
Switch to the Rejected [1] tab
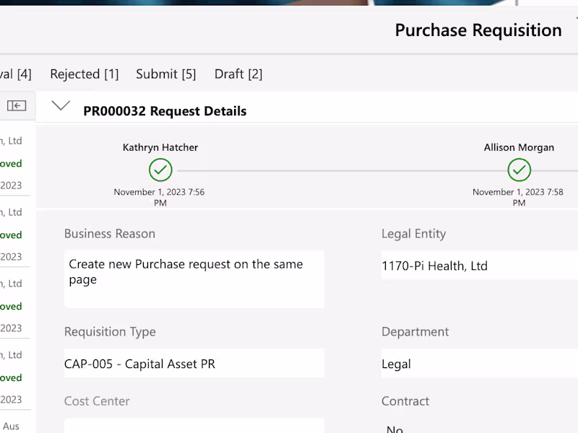[x=84, y=74]
